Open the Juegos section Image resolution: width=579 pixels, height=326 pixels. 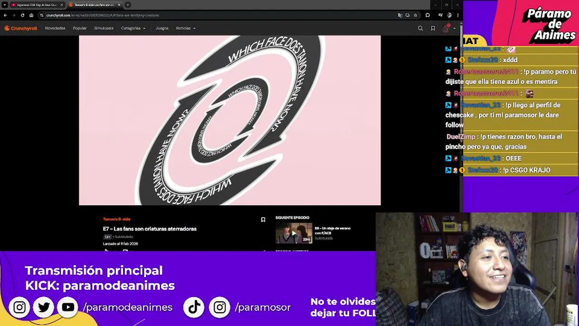[162, 28]
